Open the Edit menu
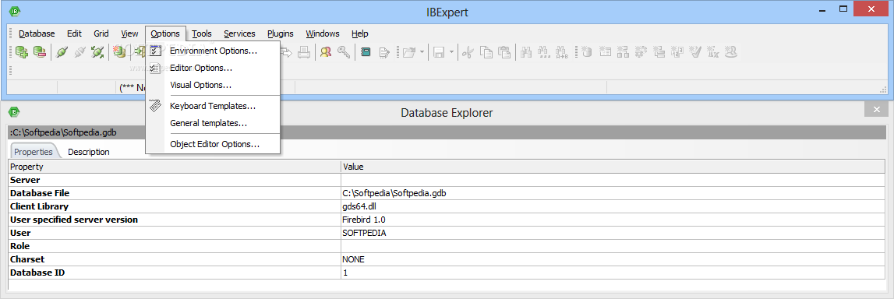Viewport: 894px width, 299px height. click(x=74, y=33)
